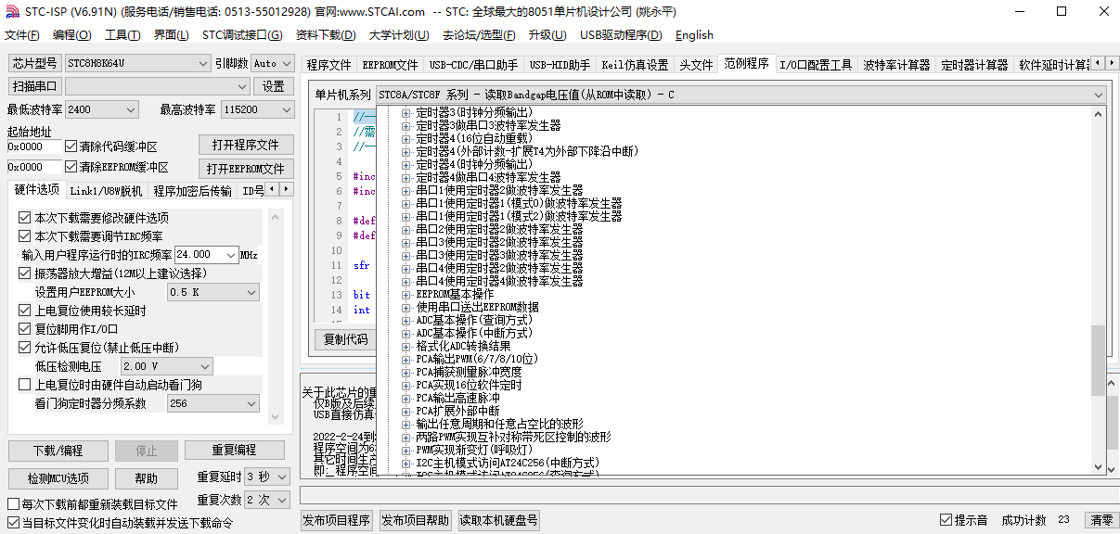Open the 最低波特率 2400 dropdown
This screenshot has width=1120, height=534.
[102, 109]
